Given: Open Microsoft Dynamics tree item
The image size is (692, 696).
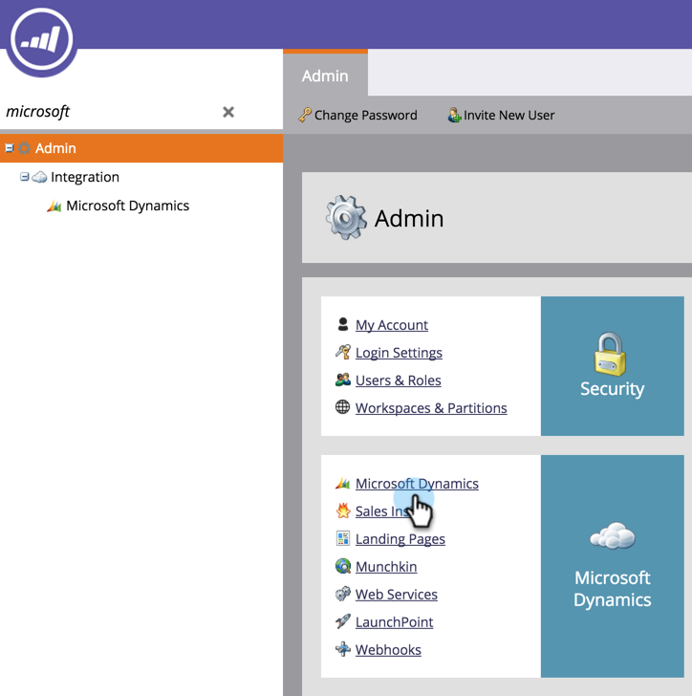Looking at the screenshot, I should tap(127, 206).
